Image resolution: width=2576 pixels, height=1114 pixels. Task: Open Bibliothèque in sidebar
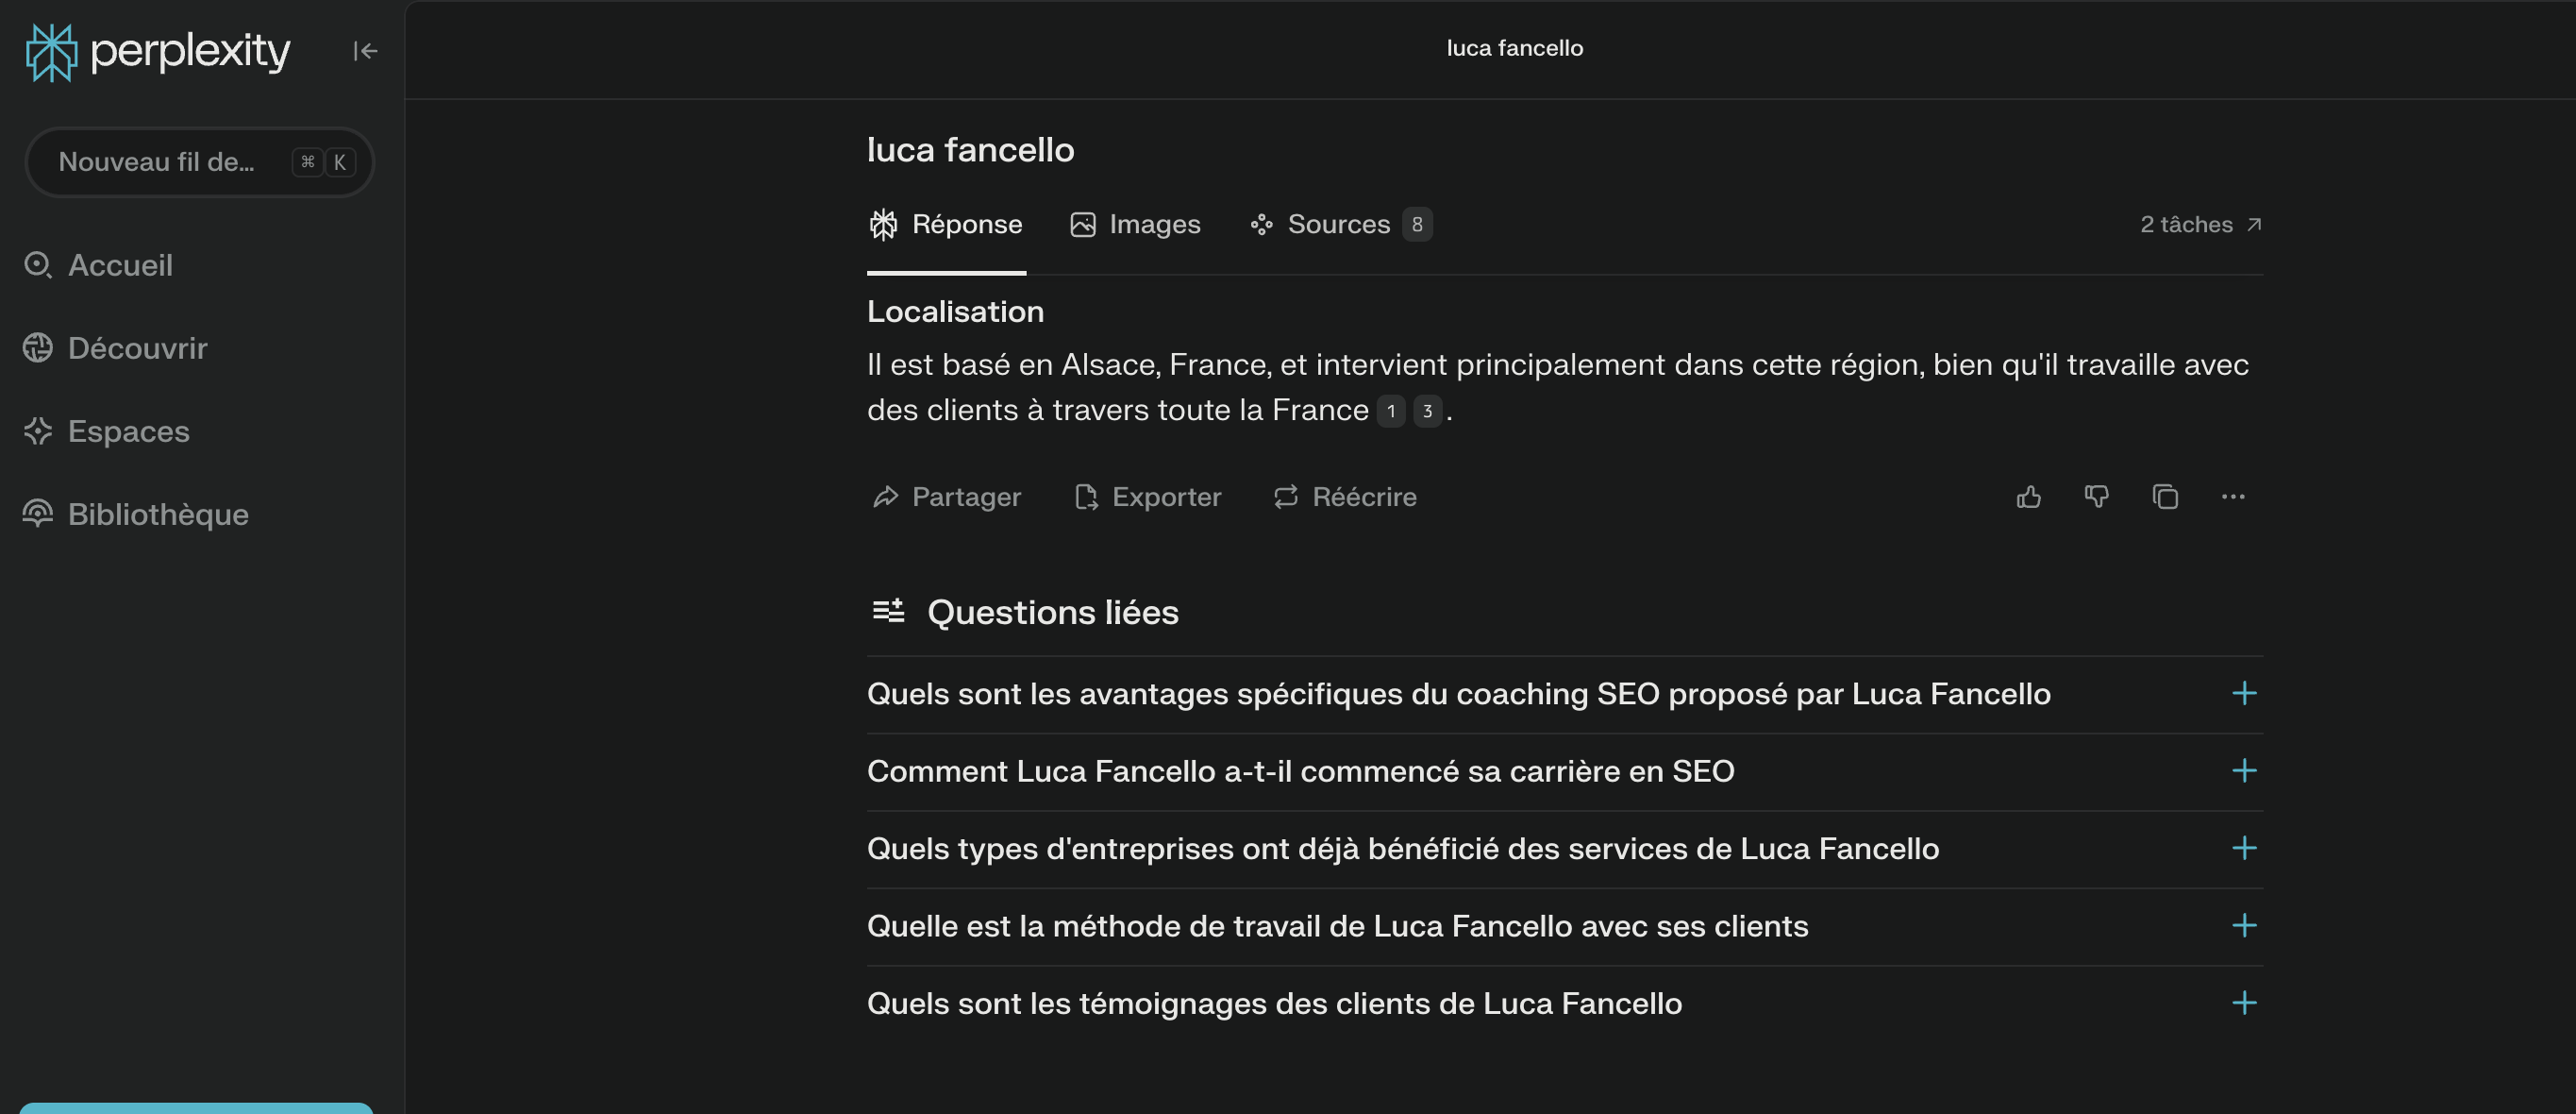tap(135, 515)
